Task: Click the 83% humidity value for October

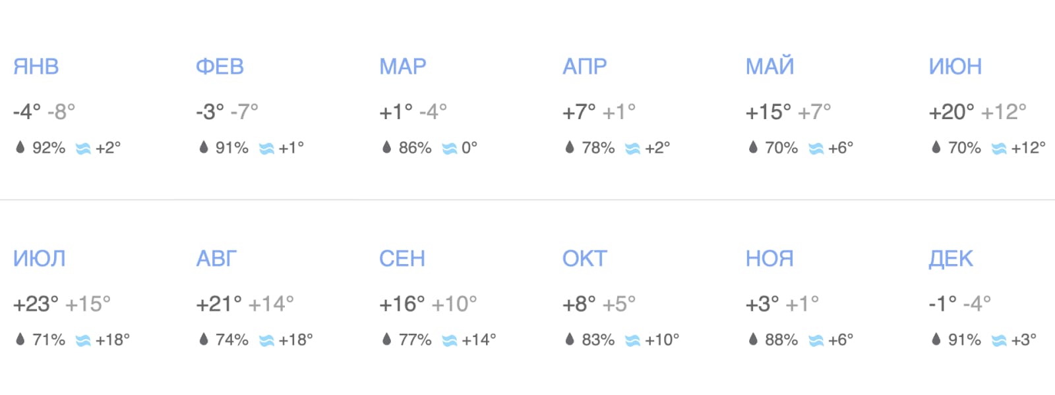Action: click(598, 340)
